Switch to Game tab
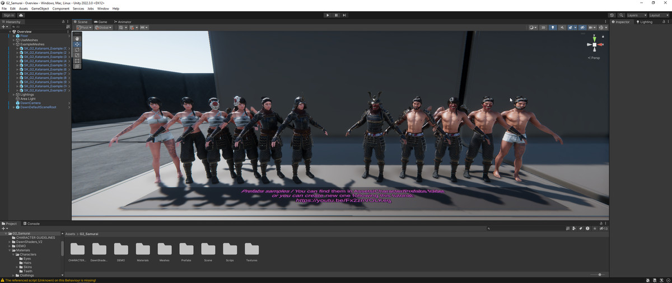672x283 pixels. (x=101, y=22)
